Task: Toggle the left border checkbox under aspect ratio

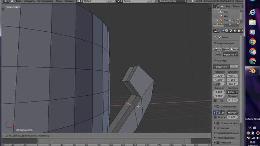Action: click(215, 100)
